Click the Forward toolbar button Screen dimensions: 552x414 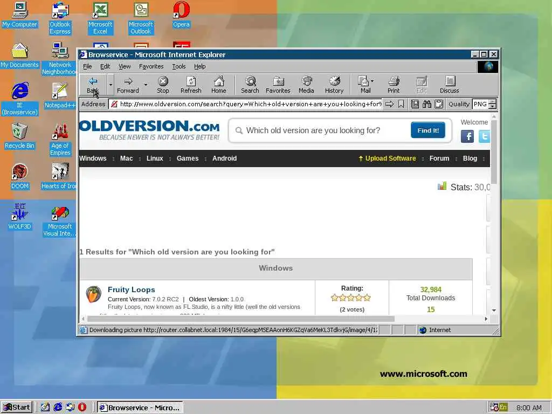pyautogui.click(x=128, y=85)
